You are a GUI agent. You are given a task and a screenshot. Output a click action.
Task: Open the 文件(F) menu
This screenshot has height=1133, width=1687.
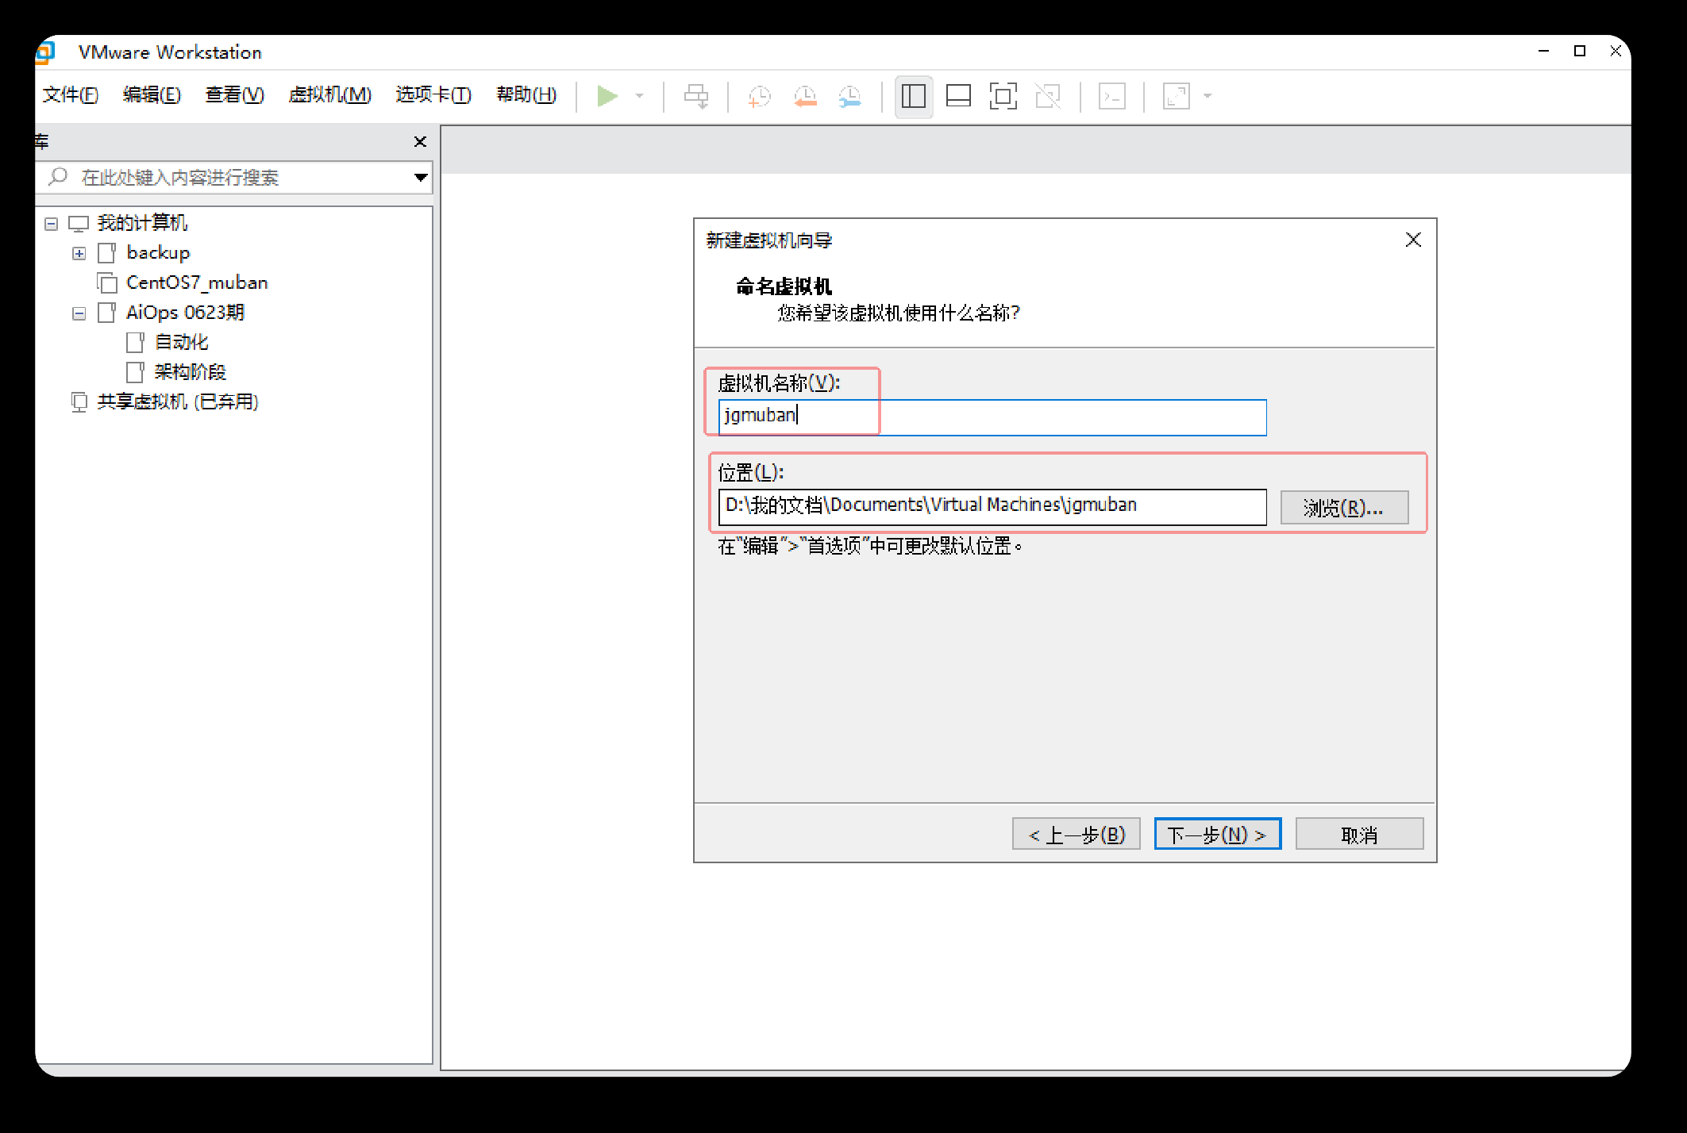pyautogui.click(x=71, y=95)
